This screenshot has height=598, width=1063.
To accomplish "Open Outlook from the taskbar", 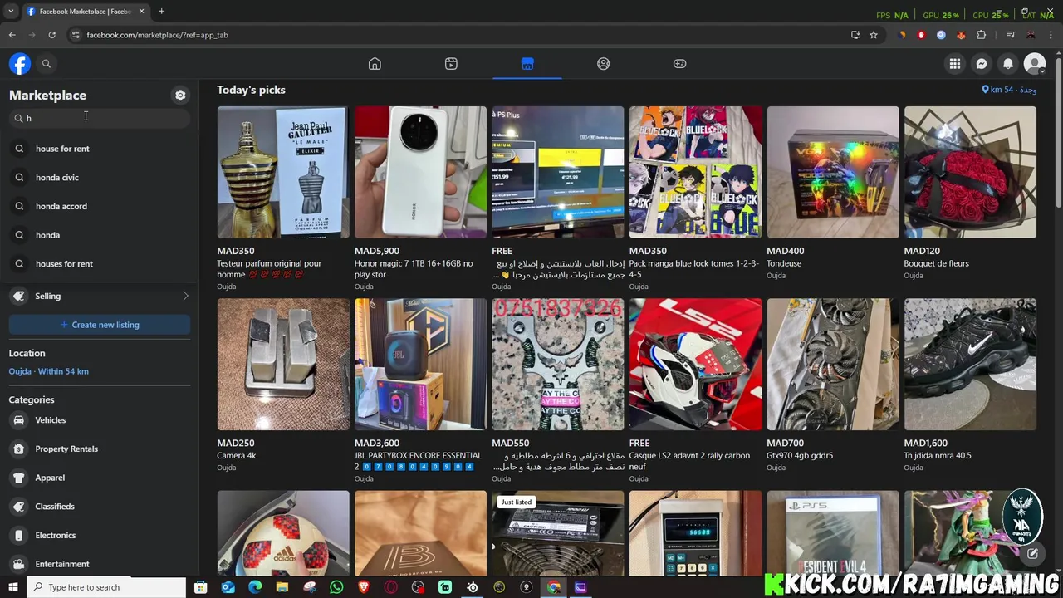I will coord(228,587).
